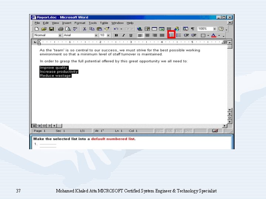Open the Insert menu
This screenshot has width=266, height=199.
(x=66, y=23)
